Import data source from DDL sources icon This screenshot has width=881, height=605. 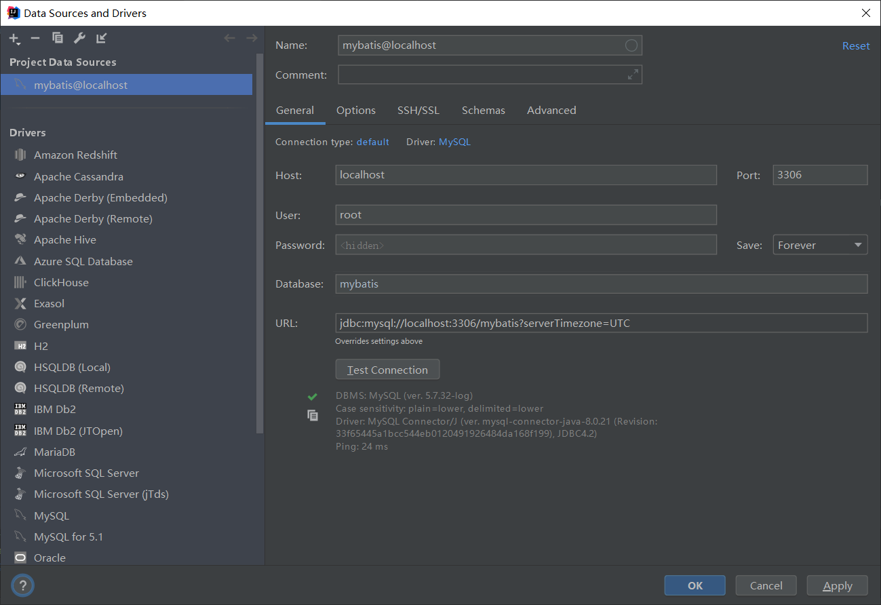point(101,38)
